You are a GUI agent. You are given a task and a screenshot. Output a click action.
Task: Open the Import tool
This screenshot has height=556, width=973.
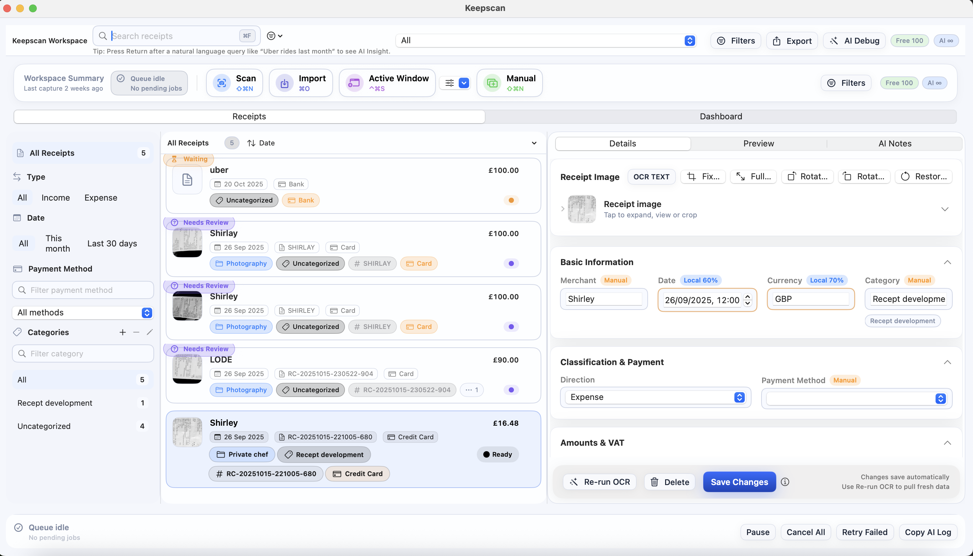click(300, 83)
